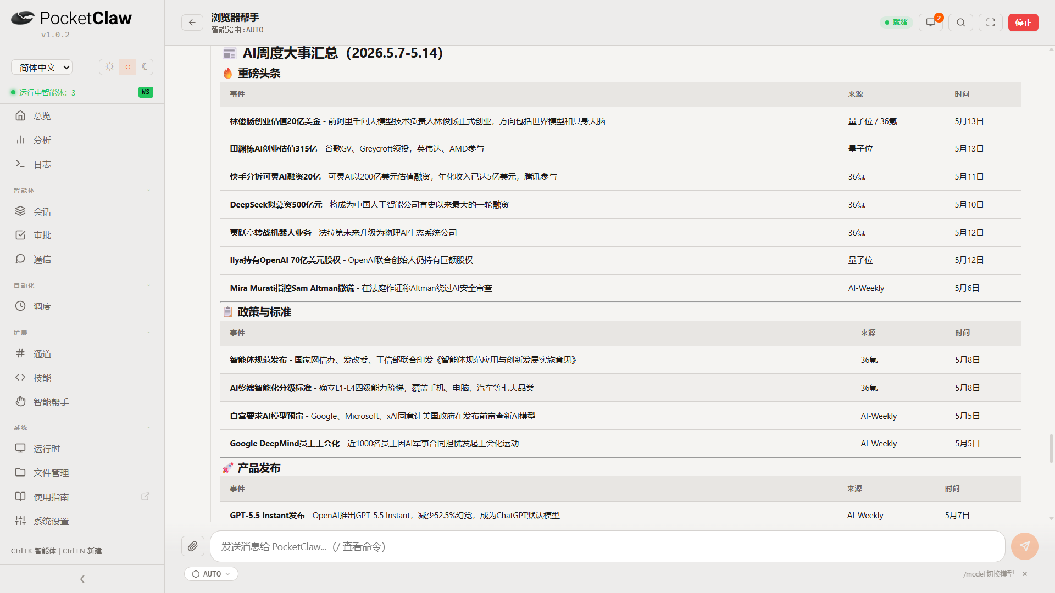This screenshot has height=593, width=1055.
Task: Open the AUTO model routing dropdown
Action: 211,574
